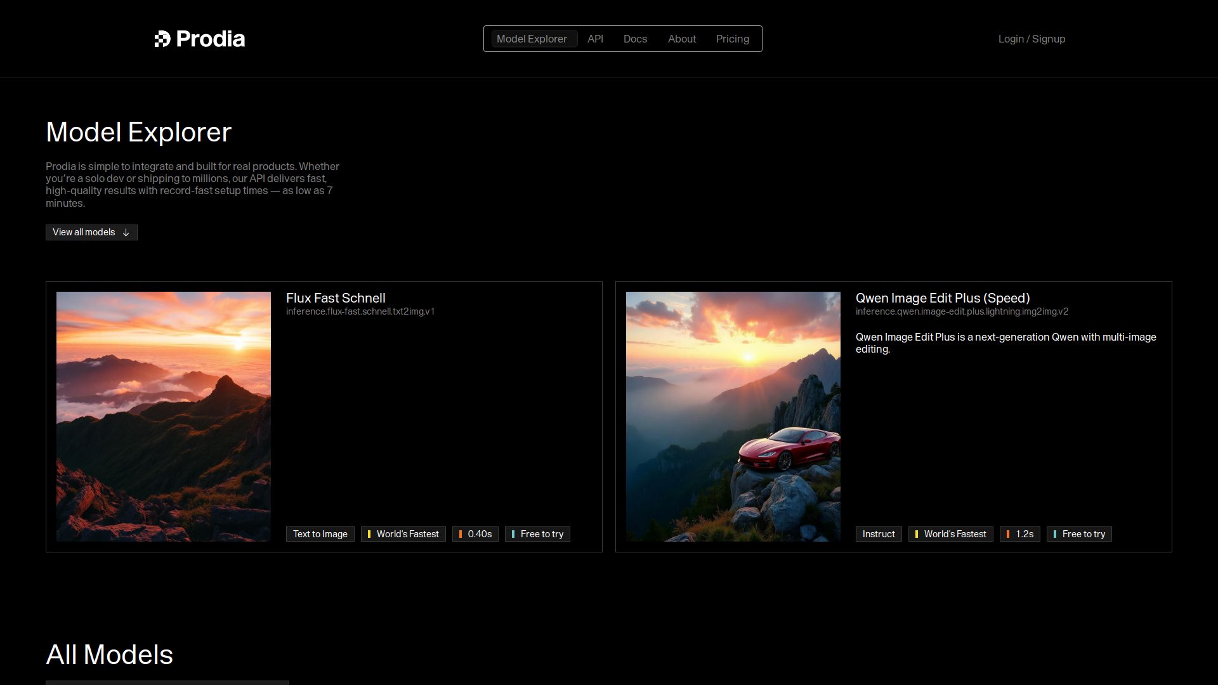
Task: Click the 0.40s speed badge
Action: pos(475,534)
